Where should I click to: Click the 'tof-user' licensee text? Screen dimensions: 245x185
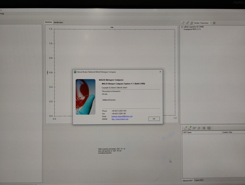(x=105, y=94)
